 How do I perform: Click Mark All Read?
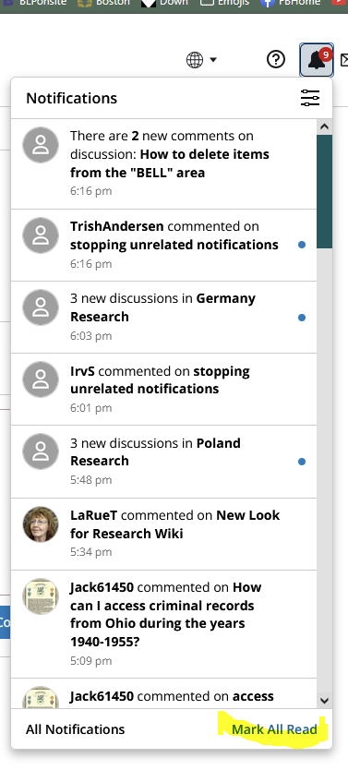(274, 729)
